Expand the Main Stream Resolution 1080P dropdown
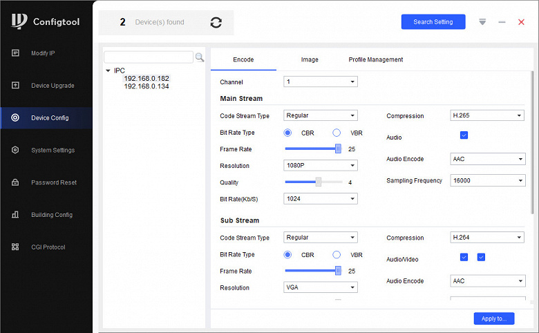Screen dimensions: 539x333 [x=321, y=166]
